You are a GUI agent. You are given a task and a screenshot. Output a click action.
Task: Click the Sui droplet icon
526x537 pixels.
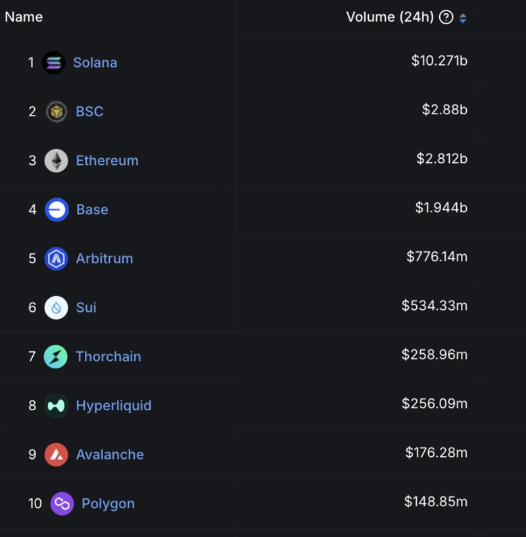point(57,307)
